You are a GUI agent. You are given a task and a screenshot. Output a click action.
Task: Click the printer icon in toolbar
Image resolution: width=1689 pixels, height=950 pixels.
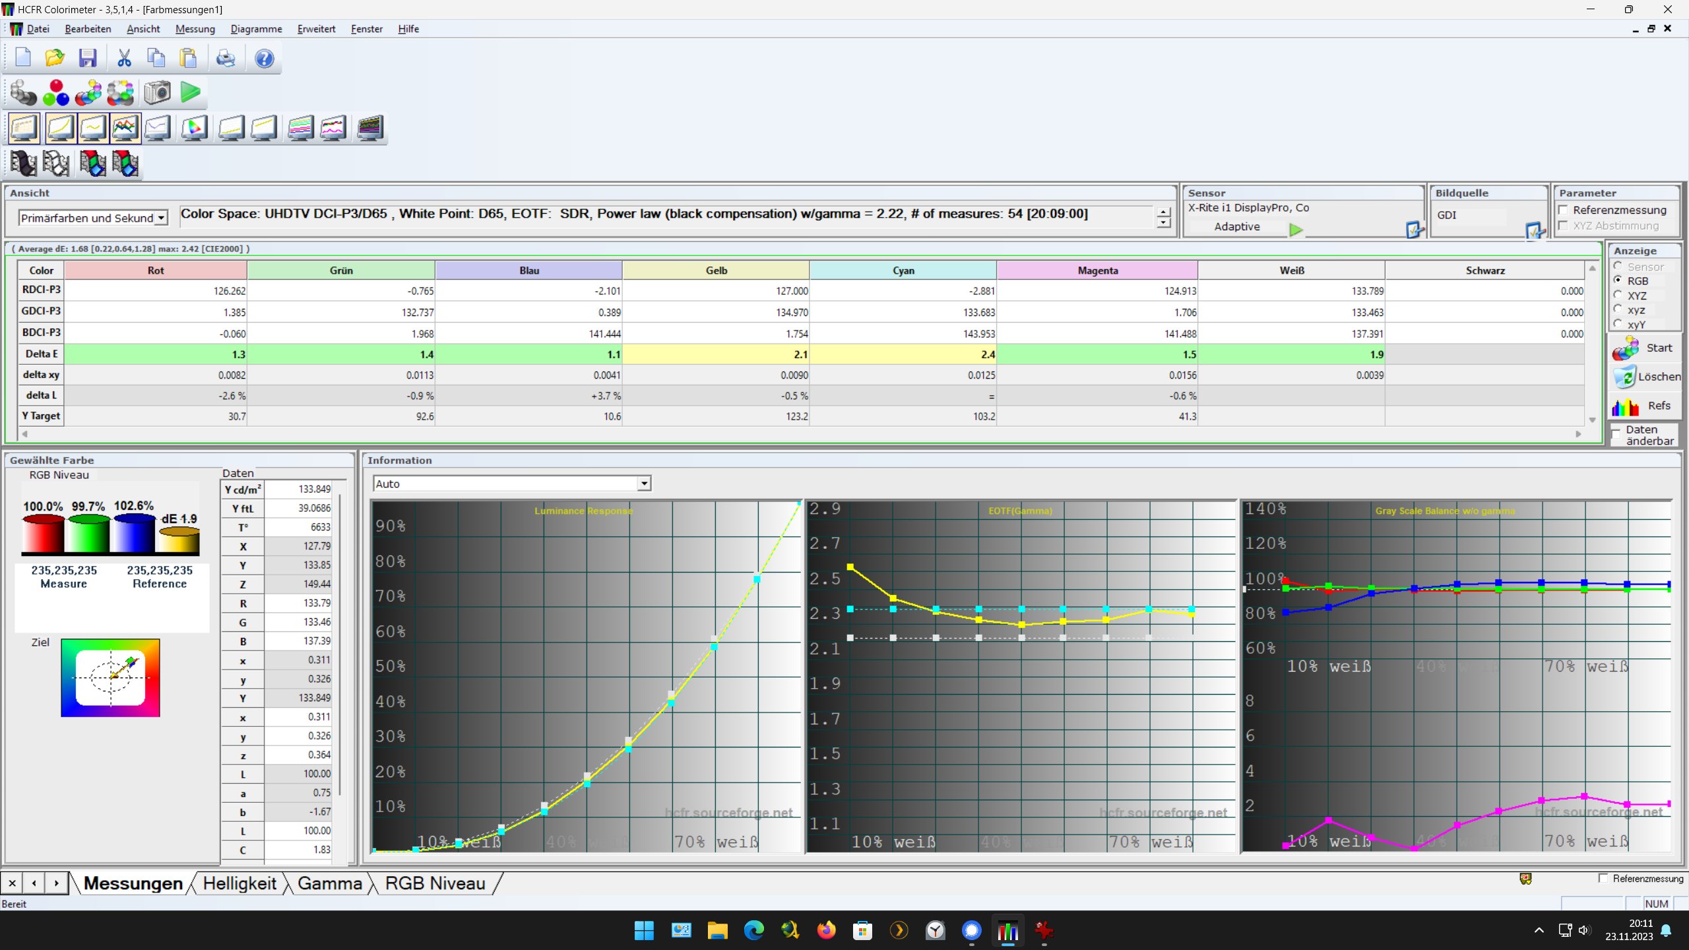tap(226, 59)
